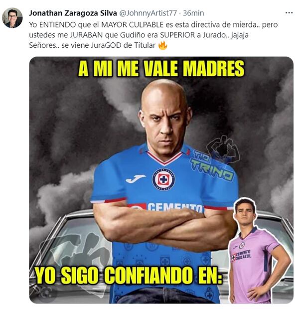Click the fire emoji after 'Titular'
This screenshot has width=298, height=309.
click(x=162, y=45)
